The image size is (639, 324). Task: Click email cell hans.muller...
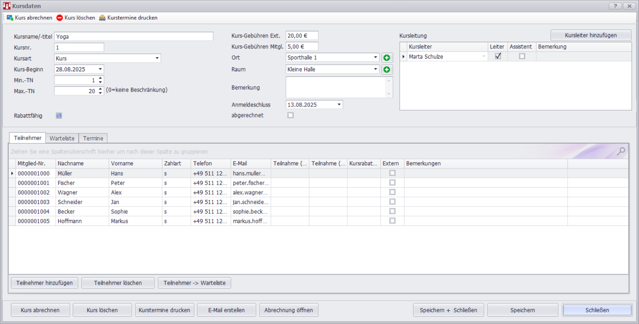tap(251, 173)
